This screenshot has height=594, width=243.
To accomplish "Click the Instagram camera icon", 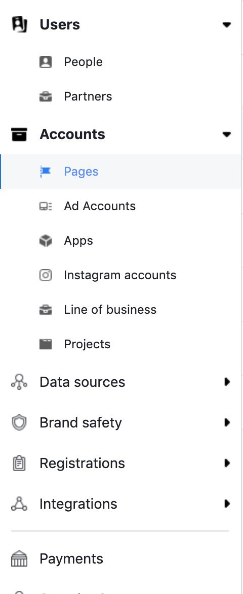I will click(46, 275).
